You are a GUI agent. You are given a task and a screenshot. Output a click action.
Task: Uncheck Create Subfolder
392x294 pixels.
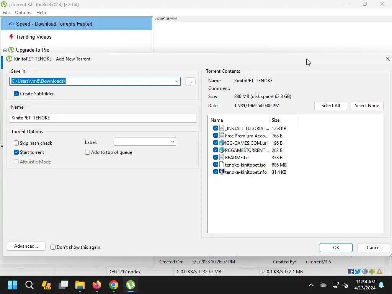[x=16, y=94]
